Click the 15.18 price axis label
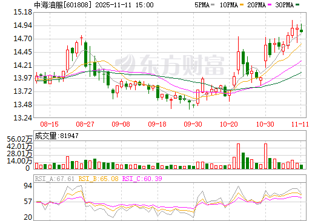Image resolution: width=315 pixels, height=221 pixels. (22, 12)
